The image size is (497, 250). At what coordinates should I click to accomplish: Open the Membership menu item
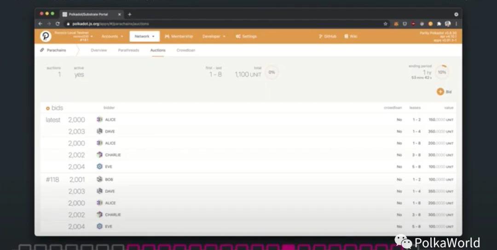tap(179, 36)
